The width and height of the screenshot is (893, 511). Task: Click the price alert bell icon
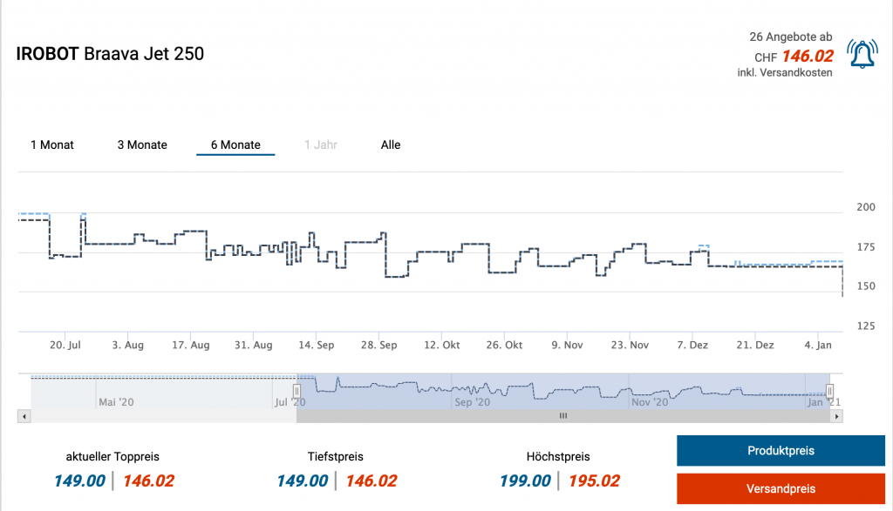click(862, 55)
